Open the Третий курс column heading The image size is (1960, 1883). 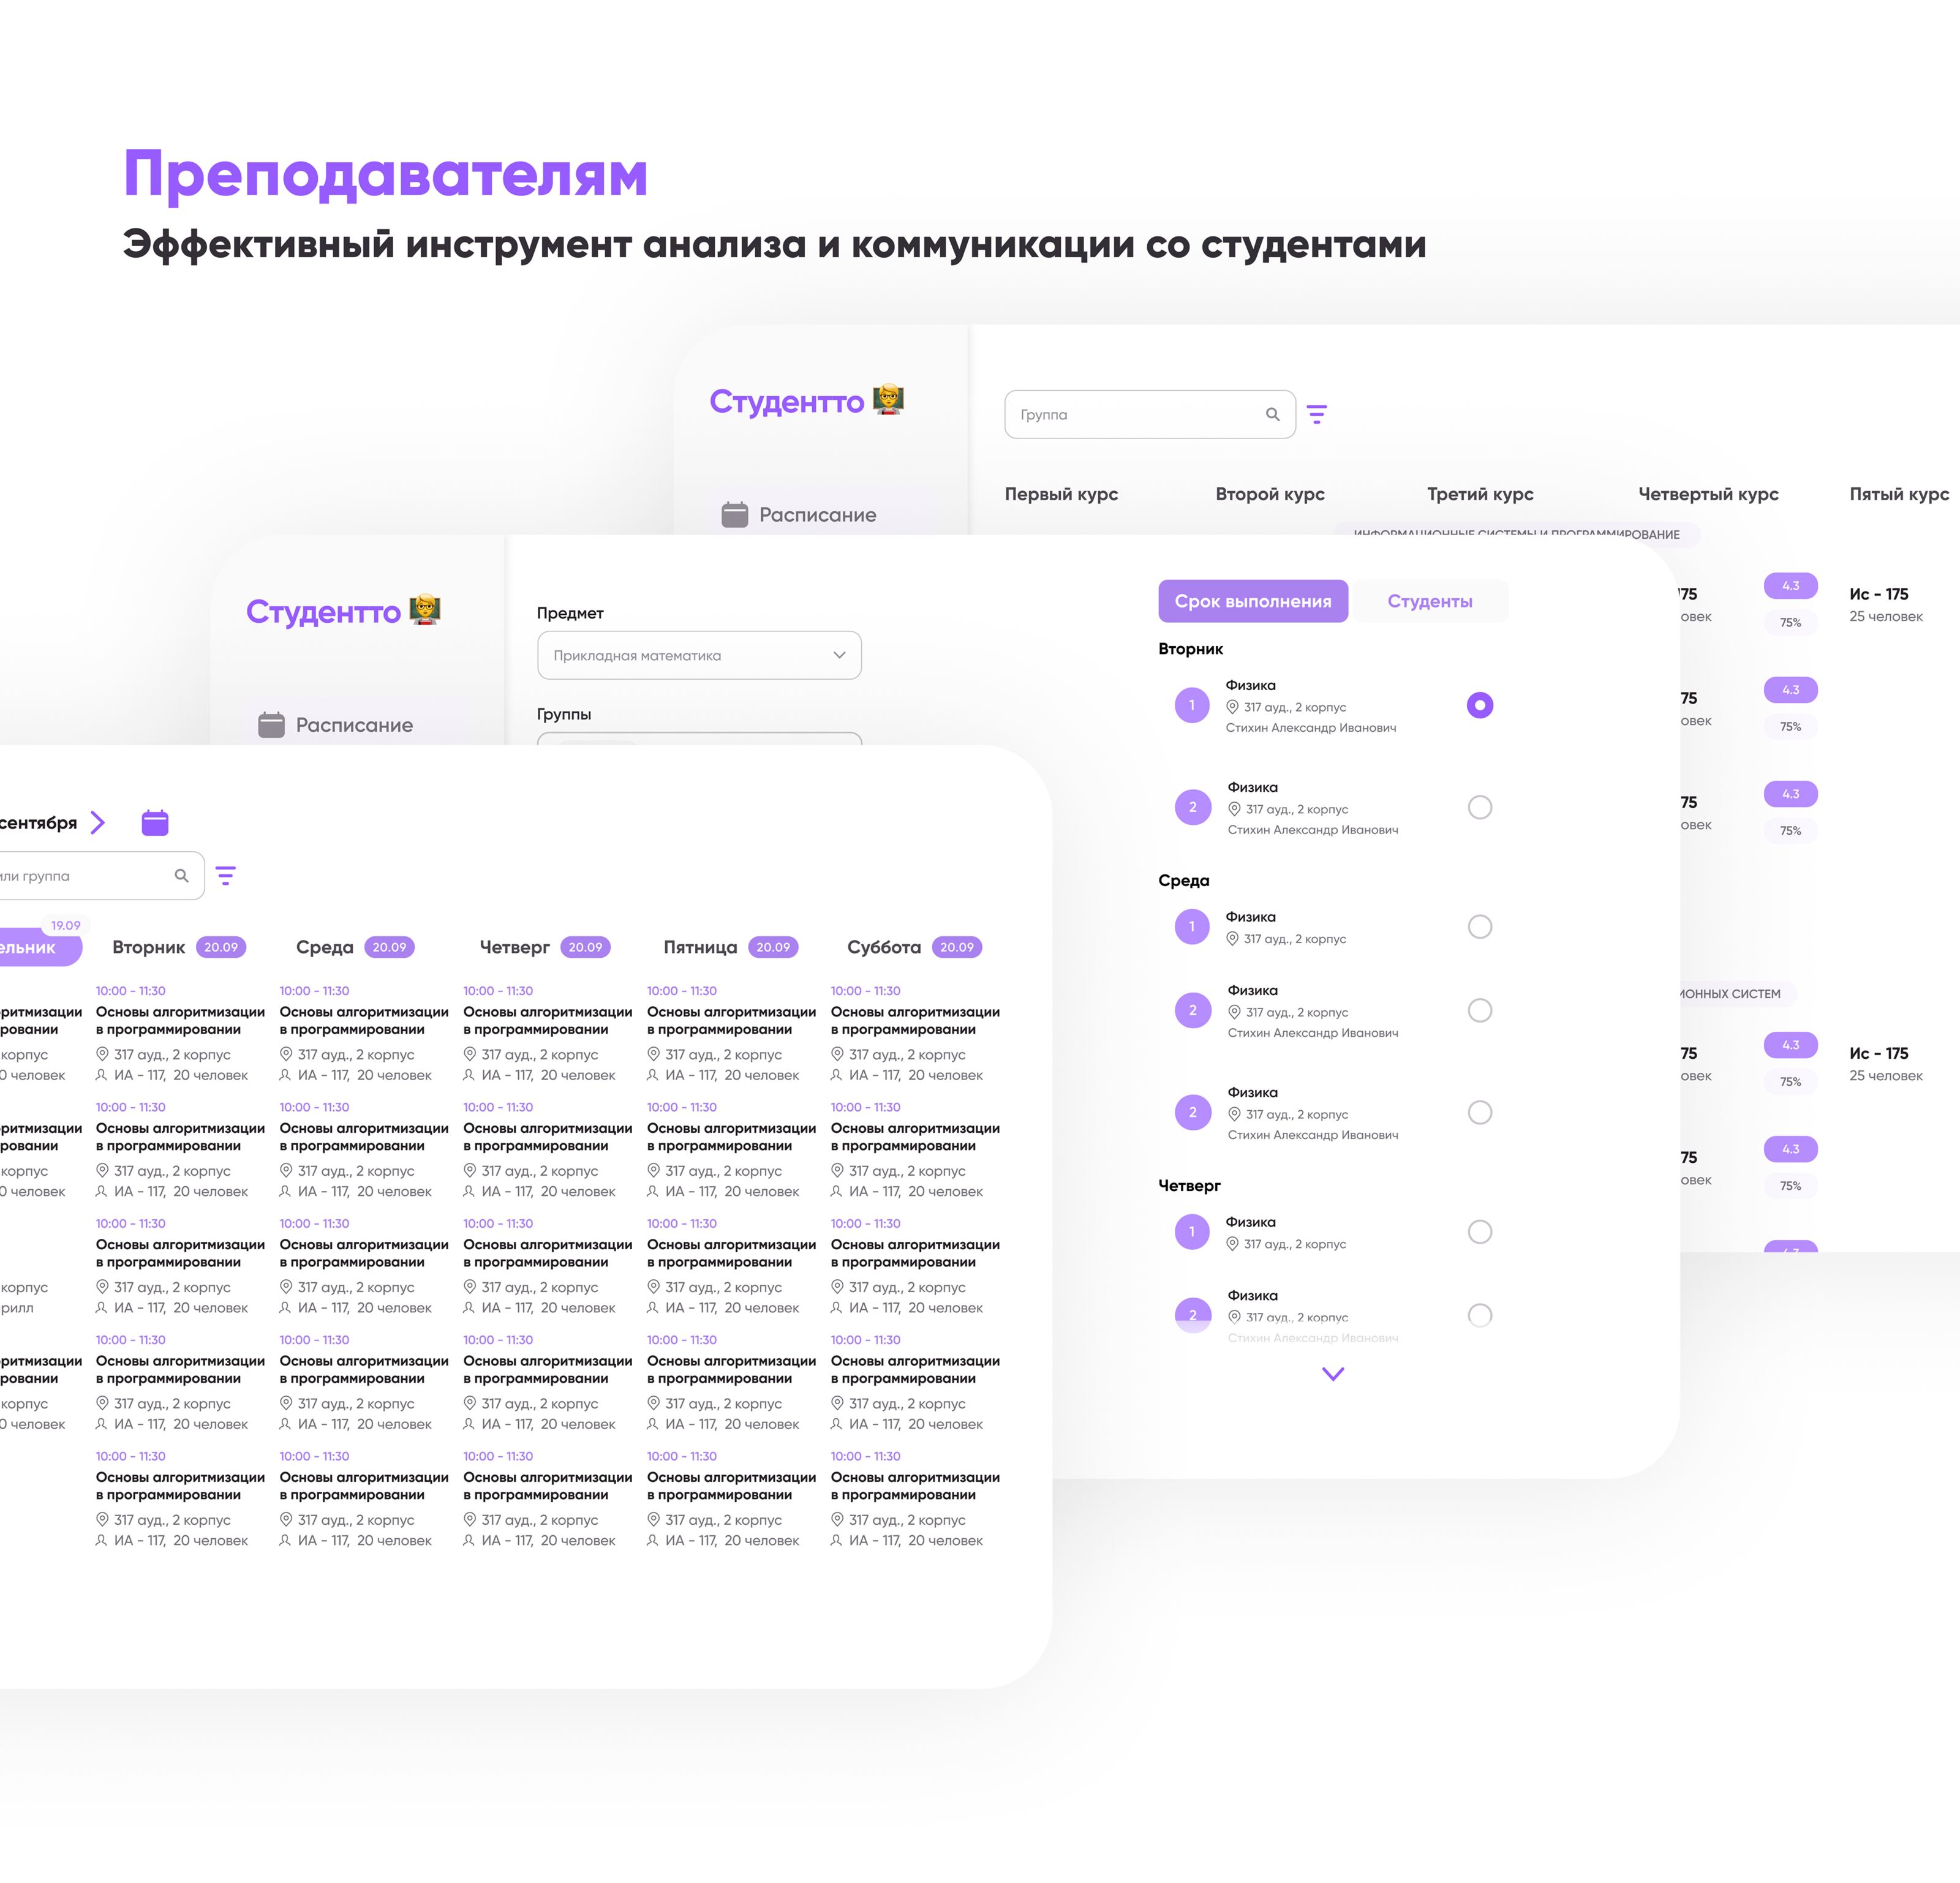pyautogui.click(x=1479, y=494)
